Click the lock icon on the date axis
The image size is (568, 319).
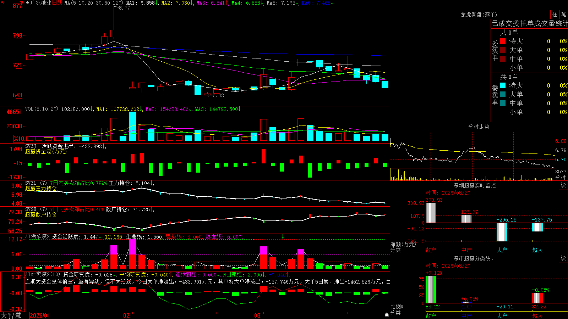(387, 315)
